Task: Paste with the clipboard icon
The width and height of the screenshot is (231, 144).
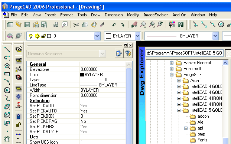Action: [94, 24]
